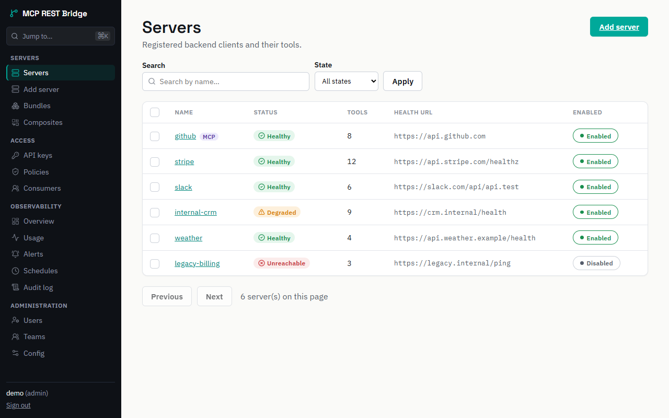Click the tools count 12 for stripe

pyautogui.click(x=351, y=161)
